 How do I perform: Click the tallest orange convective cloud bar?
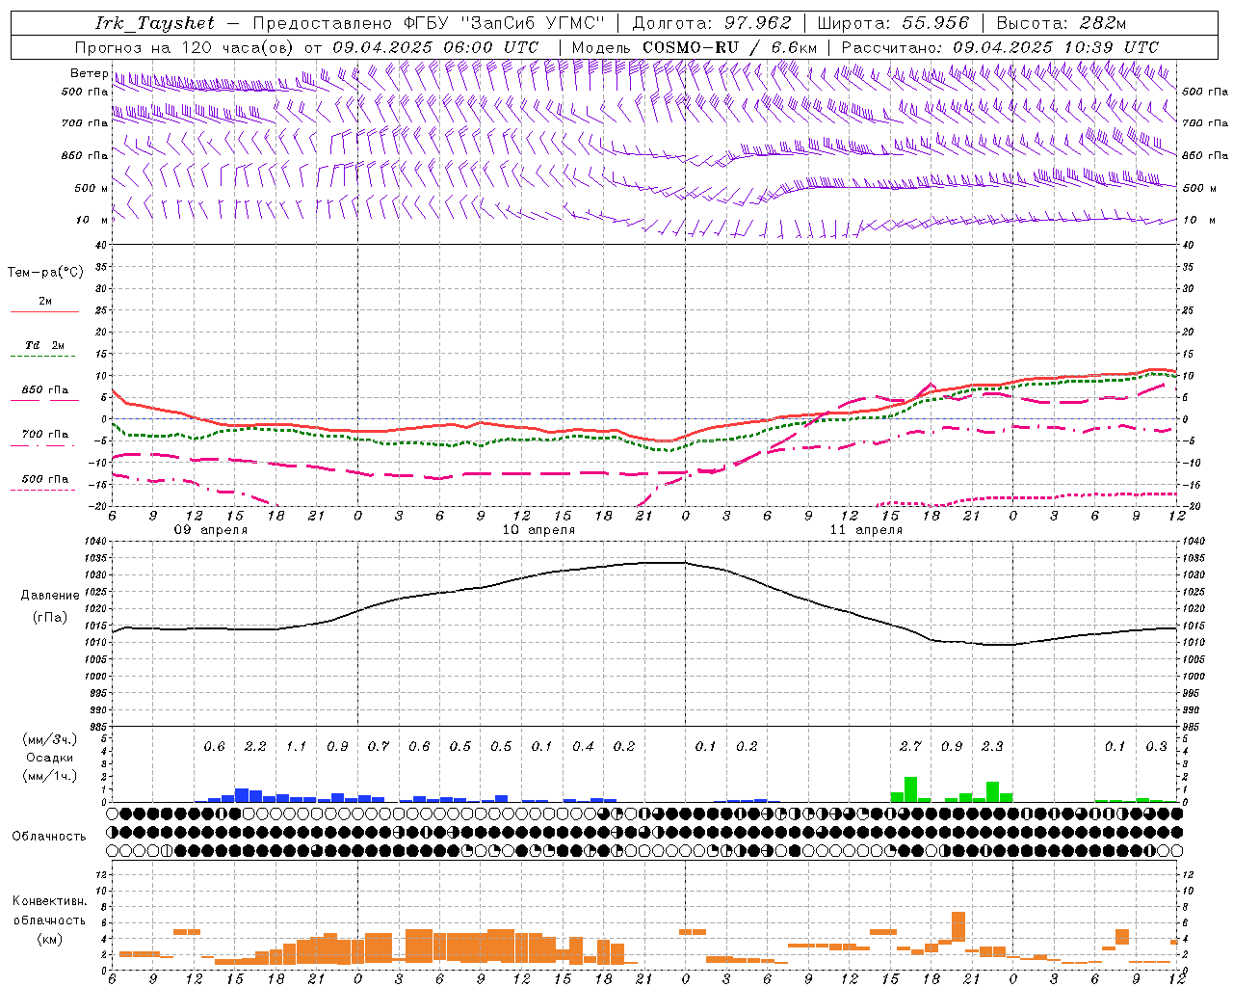click(x=958, y=927)
